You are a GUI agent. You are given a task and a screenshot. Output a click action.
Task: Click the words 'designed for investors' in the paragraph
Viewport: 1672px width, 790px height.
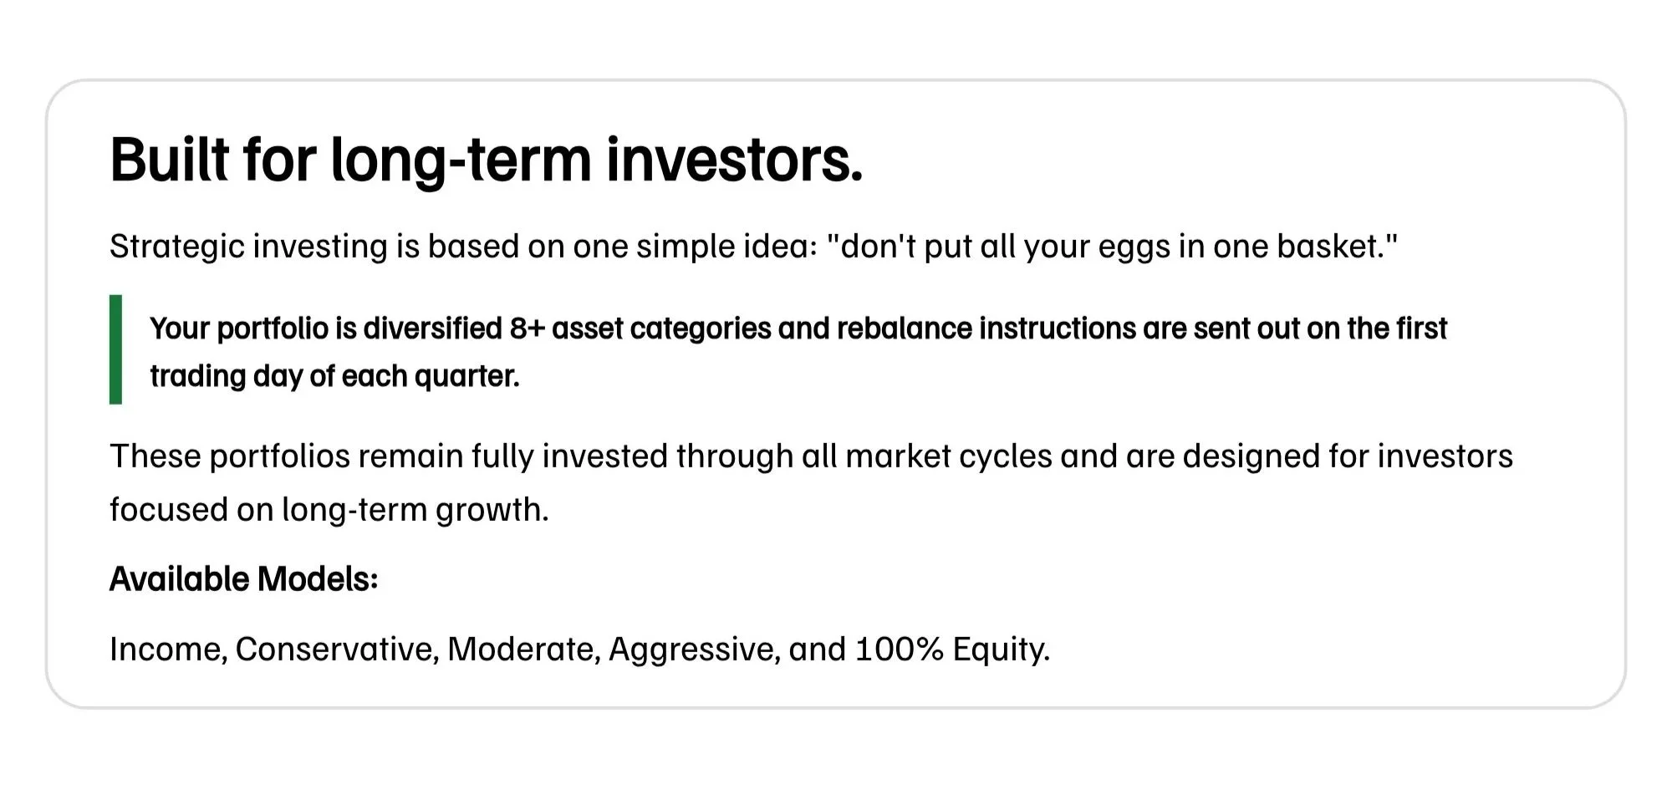pos(1348,456)
